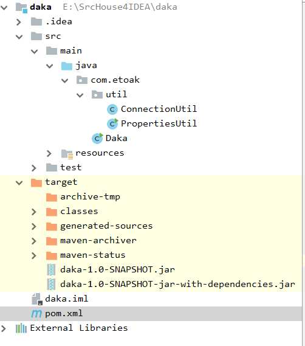Expand the classes folder
This screenshot has height=346, width=305.
34,212
